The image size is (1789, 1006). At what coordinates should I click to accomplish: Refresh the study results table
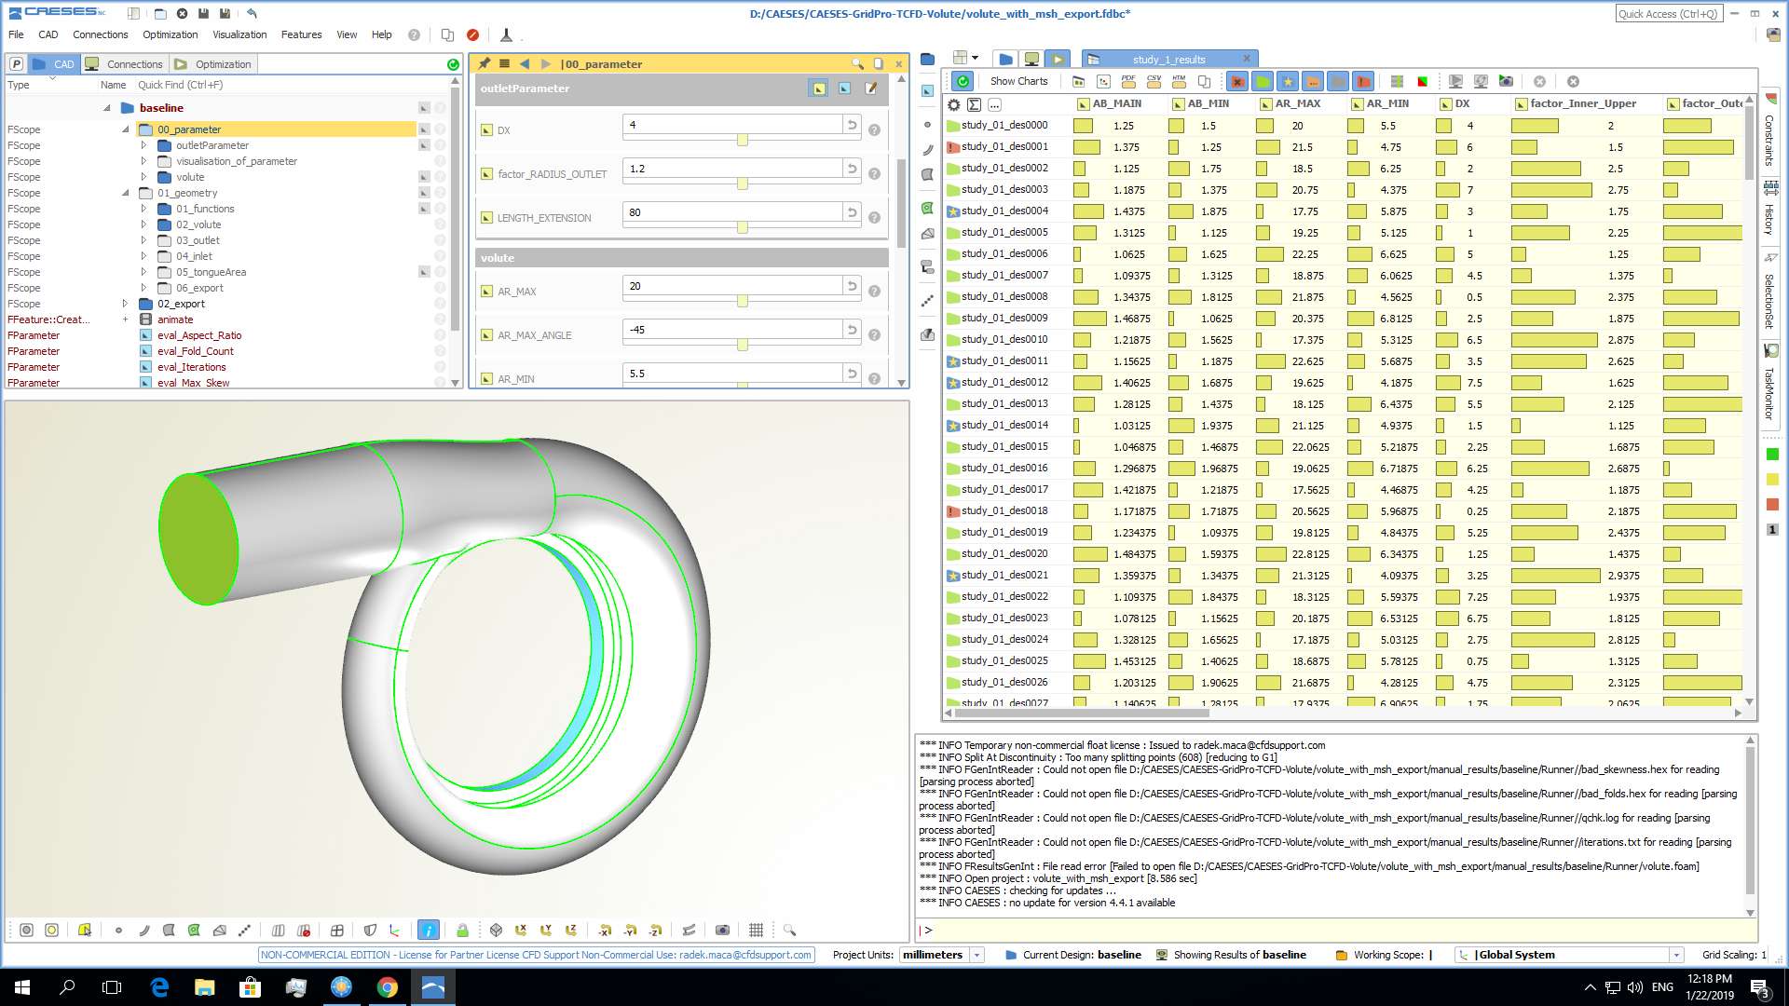[963, 82]
